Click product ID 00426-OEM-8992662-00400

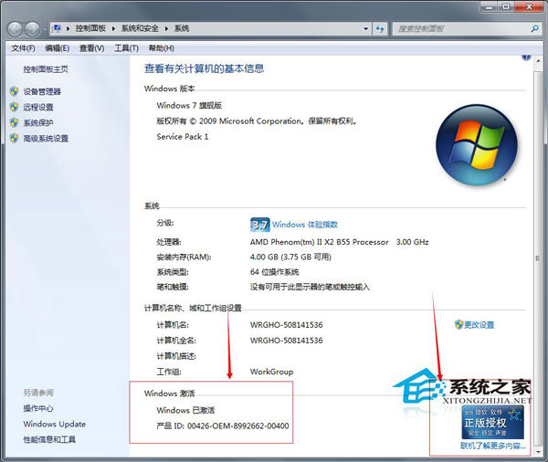(238, 425)
